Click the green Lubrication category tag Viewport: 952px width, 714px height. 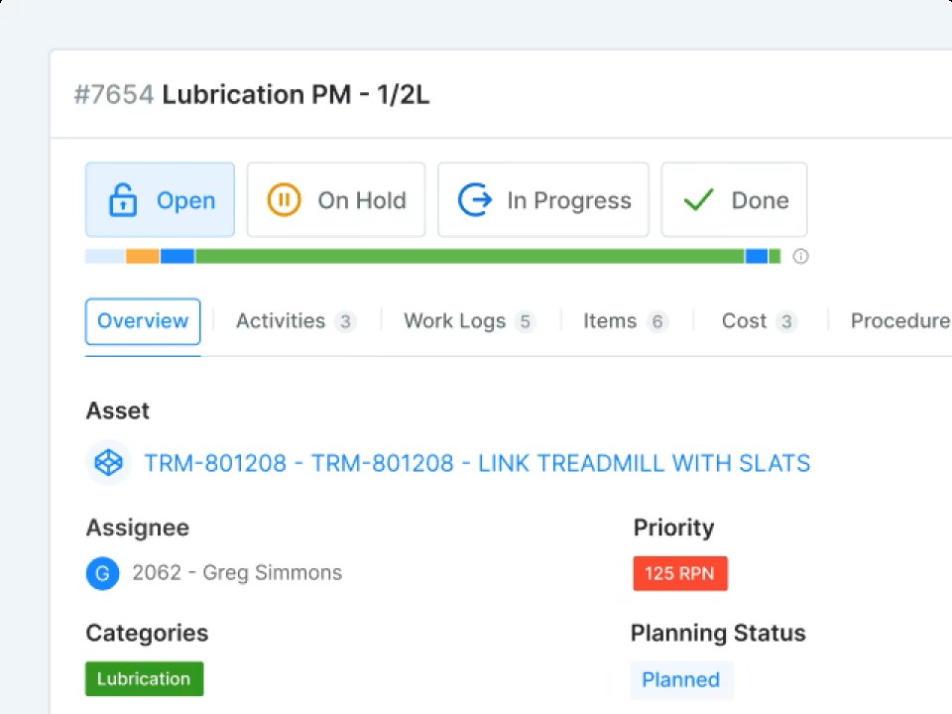pos(144,679)
